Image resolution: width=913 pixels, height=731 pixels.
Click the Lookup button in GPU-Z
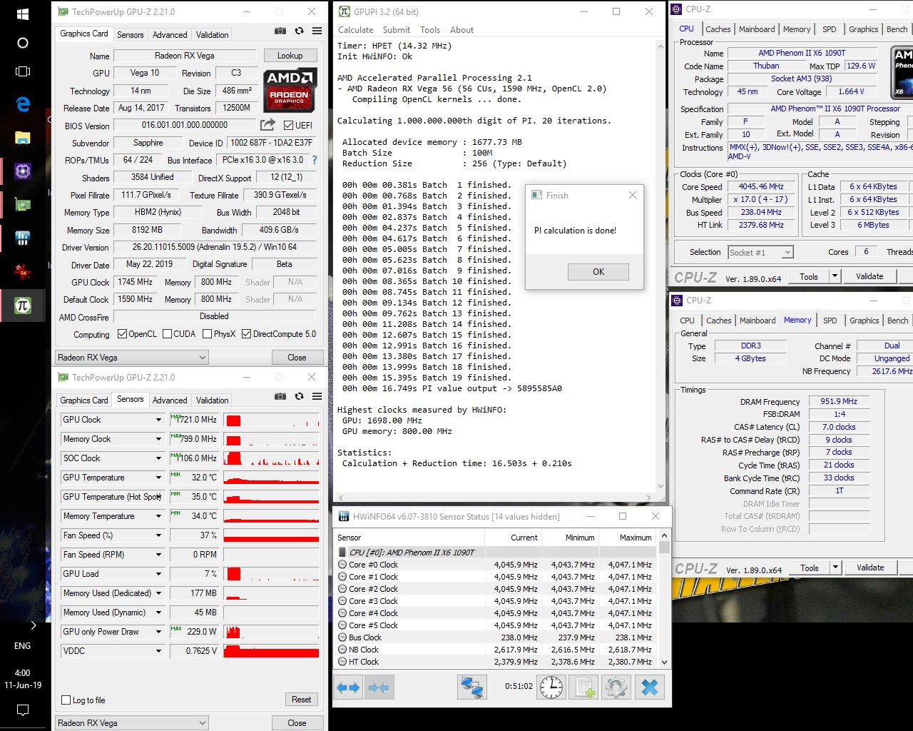(x=290, y=56)
